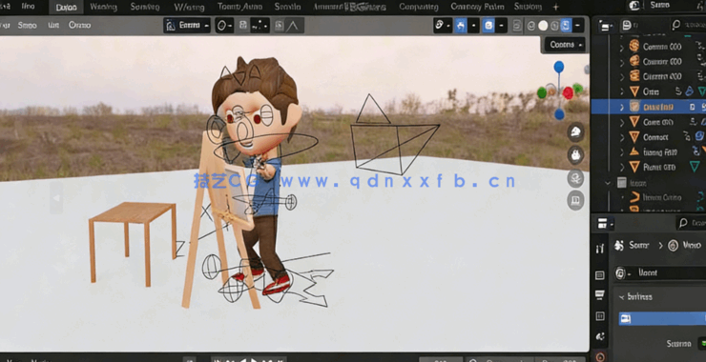The height and width of the screenshot is (362, 706).
Task: Click the blue Use Nodes button
Action: coord(663,318)
